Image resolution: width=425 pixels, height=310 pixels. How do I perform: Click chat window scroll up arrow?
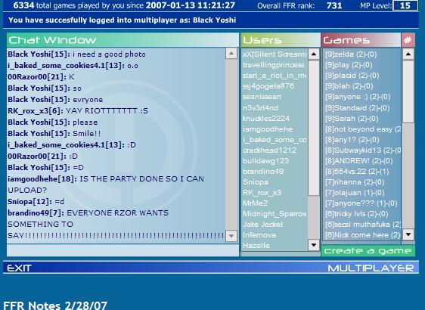point(231,54)
